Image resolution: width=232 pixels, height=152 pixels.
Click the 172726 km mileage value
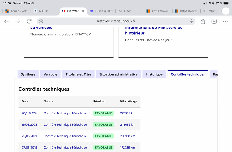pos(127,147)
